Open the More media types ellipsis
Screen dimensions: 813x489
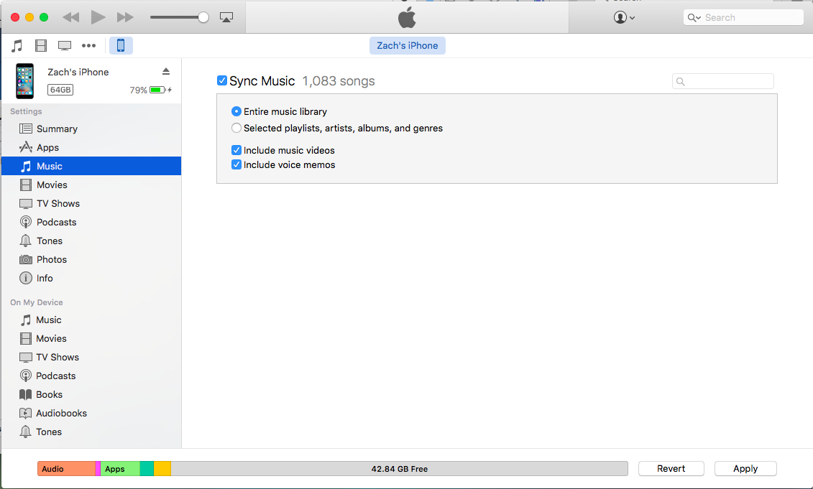pos(88,45)
